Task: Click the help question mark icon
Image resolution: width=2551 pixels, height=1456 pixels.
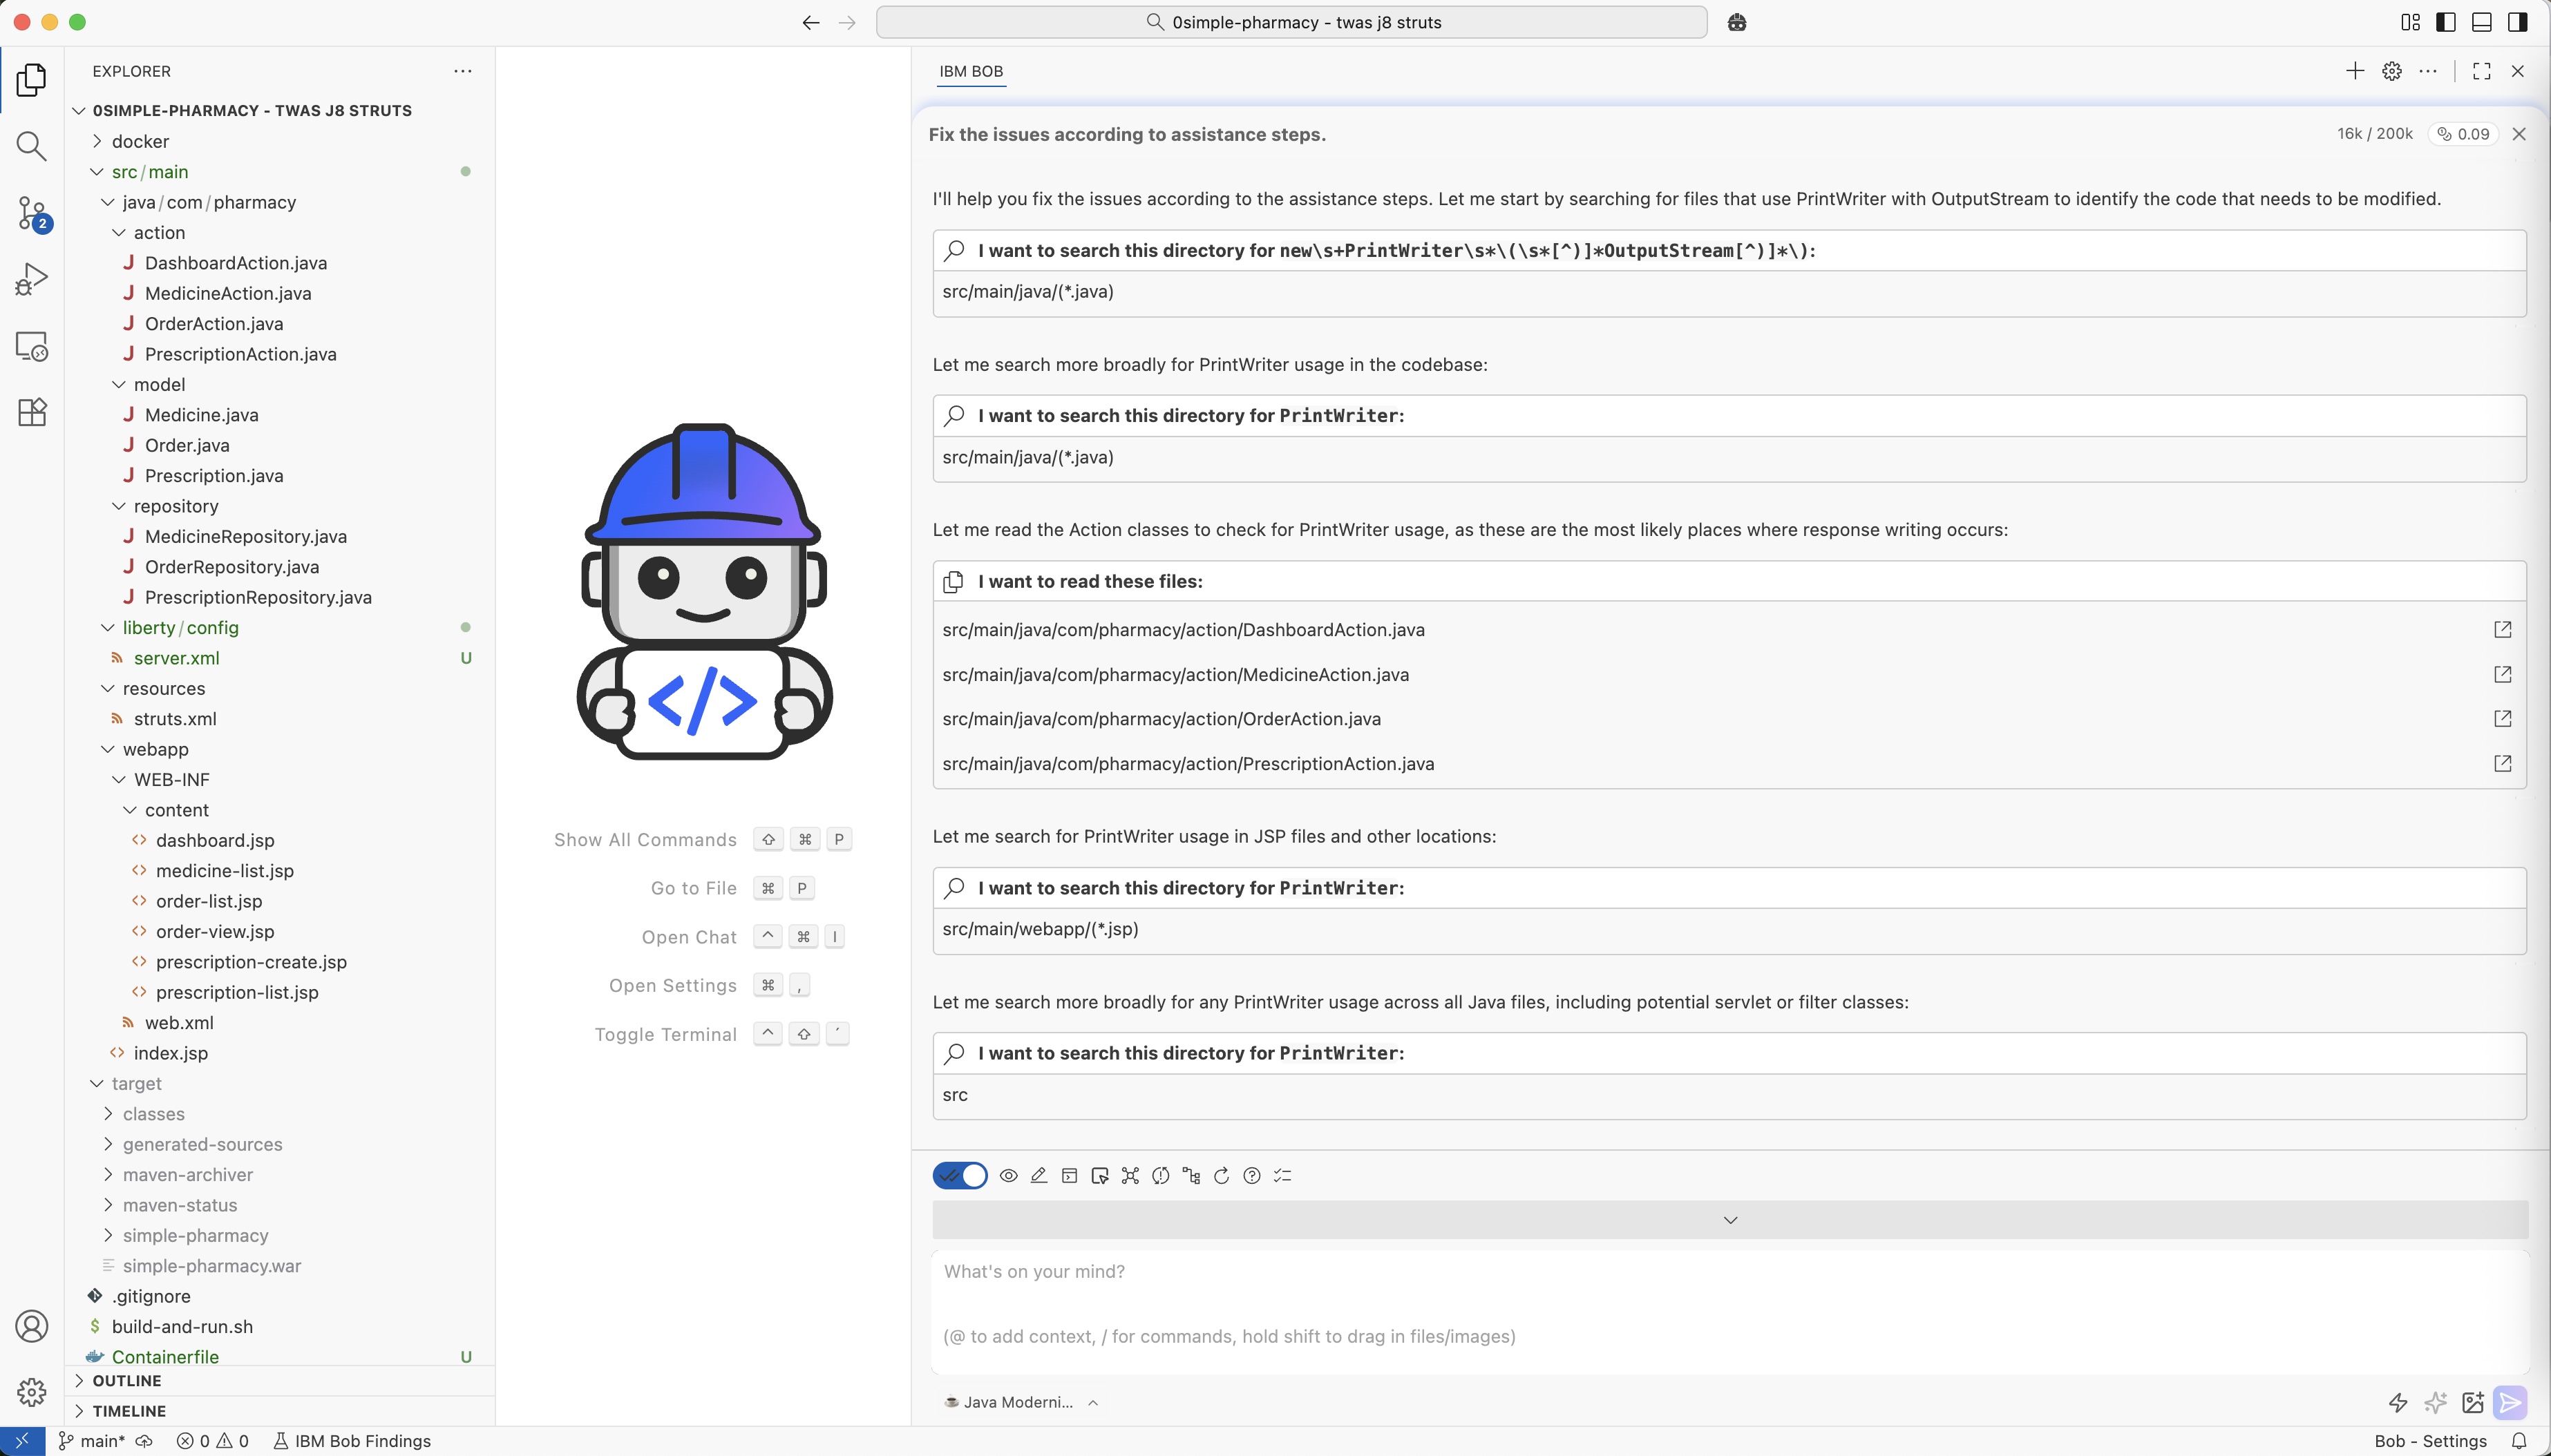Action: (1251, 1176)
